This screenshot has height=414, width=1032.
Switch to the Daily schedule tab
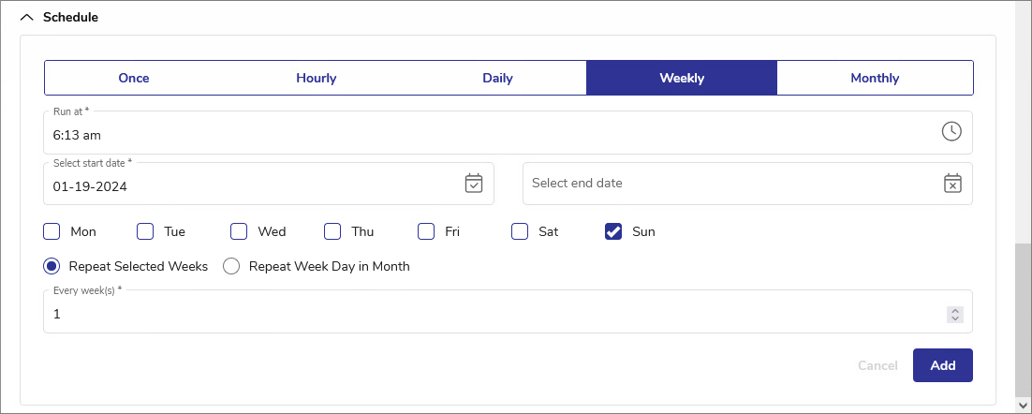tap(497, 78)
